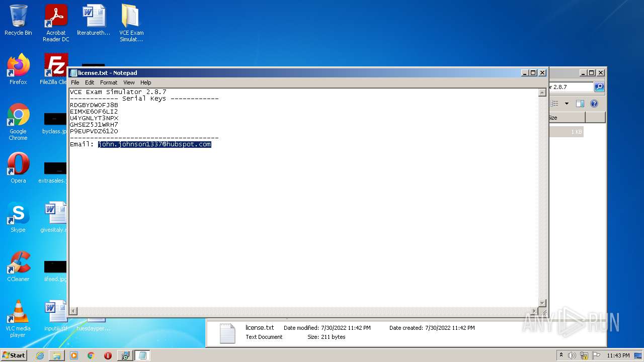Open Explorer help question-mark icon

point(594,104)
